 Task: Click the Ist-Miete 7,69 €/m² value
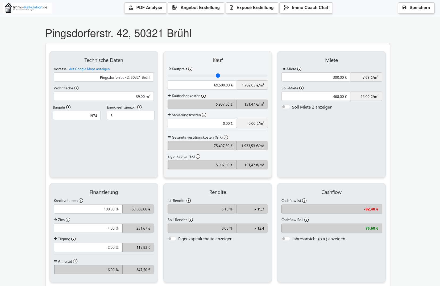pos(366,77)
